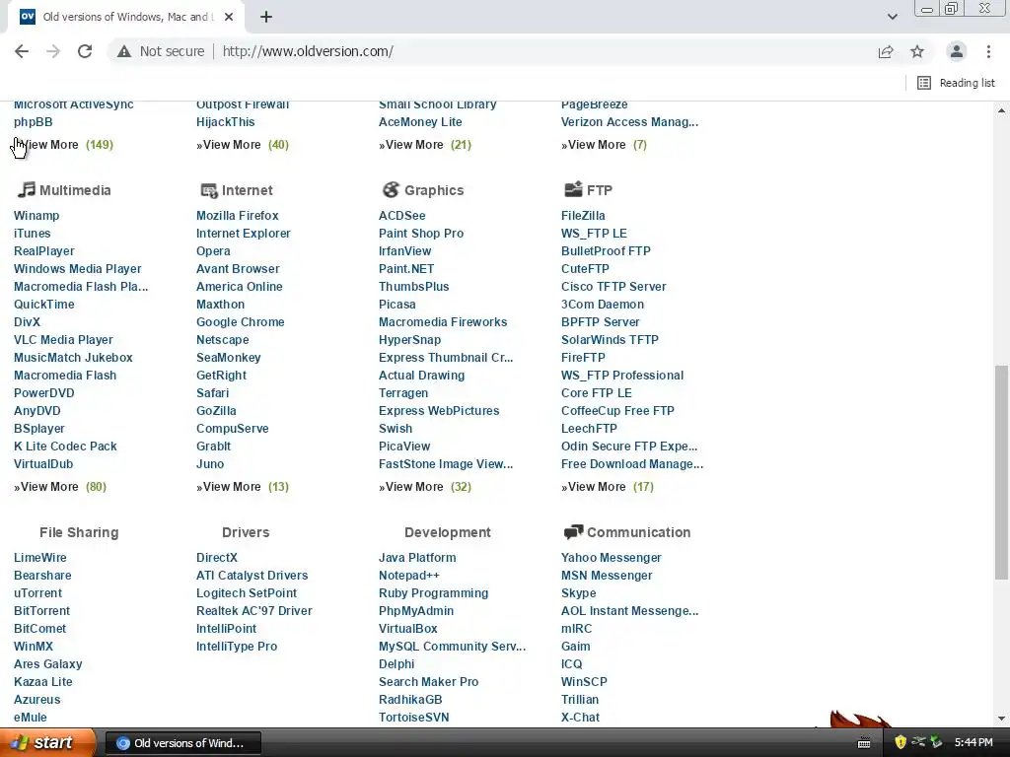Expand View More (21) link
The width and height of the screenshot is (1010, 757).
tap(425, 145)
